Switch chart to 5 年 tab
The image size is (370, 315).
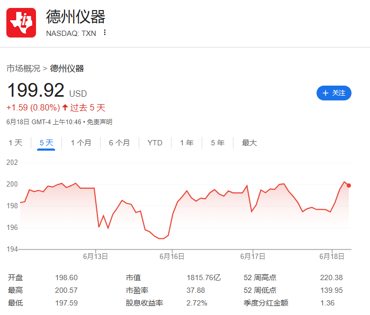218,143
